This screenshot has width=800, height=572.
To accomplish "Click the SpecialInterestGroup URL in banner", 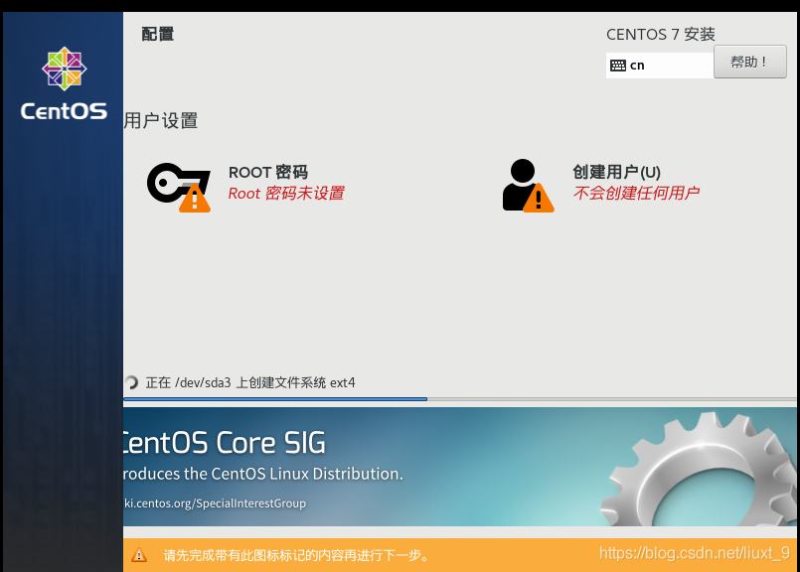I will 215,503.
